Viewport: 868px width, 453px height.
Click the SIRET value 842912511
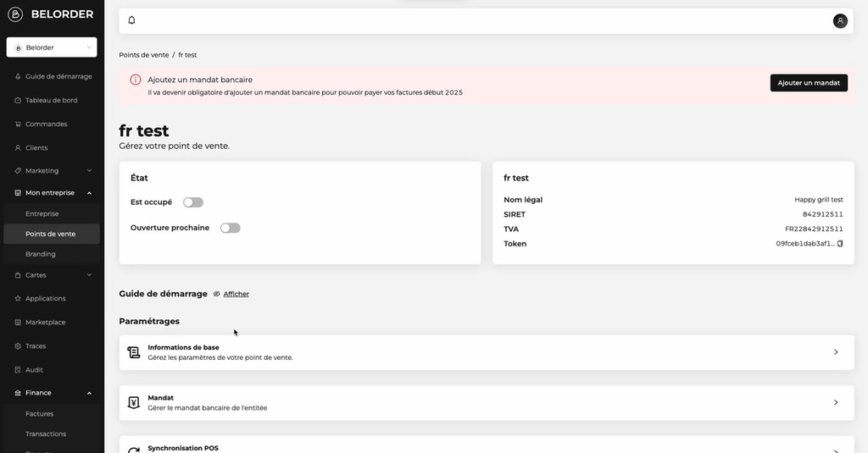pos(822,214)
